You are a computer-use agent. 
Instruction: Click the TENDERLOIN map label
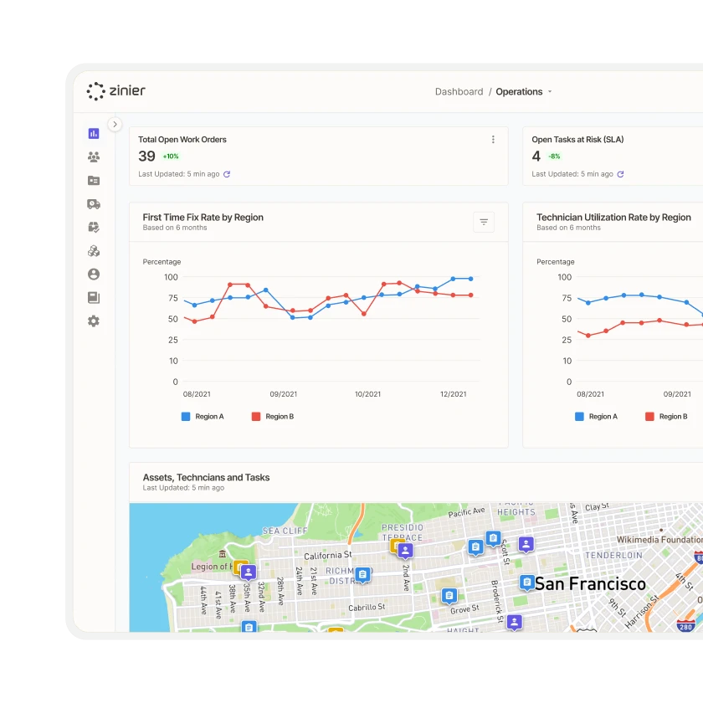[x=613, y=555]
